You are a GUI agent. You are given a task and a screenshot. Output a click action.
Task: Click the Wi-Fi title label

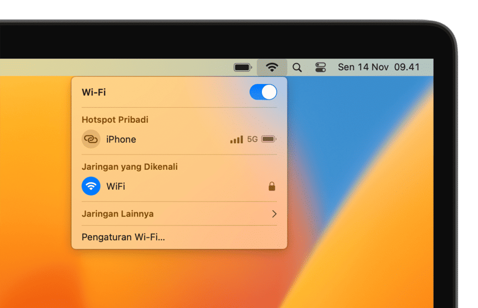coord(94,92)
